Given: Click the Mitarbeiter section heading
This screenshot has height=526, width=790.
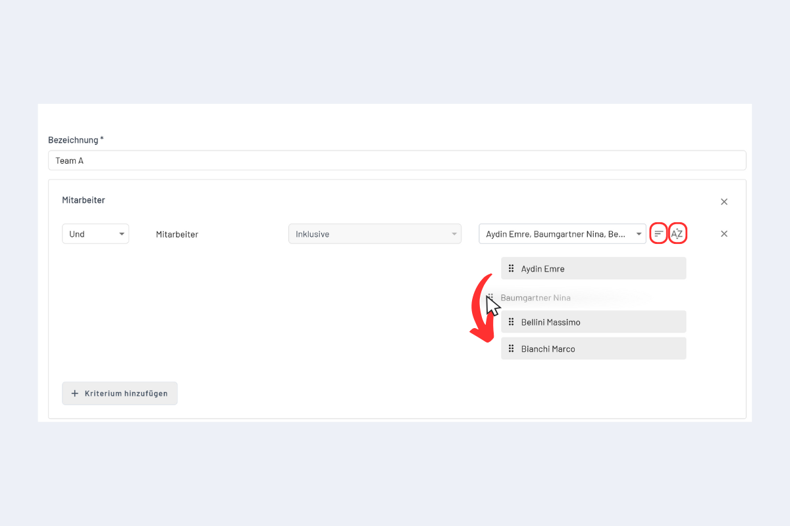Looking at the screenshot, I should tap(84, 200).
